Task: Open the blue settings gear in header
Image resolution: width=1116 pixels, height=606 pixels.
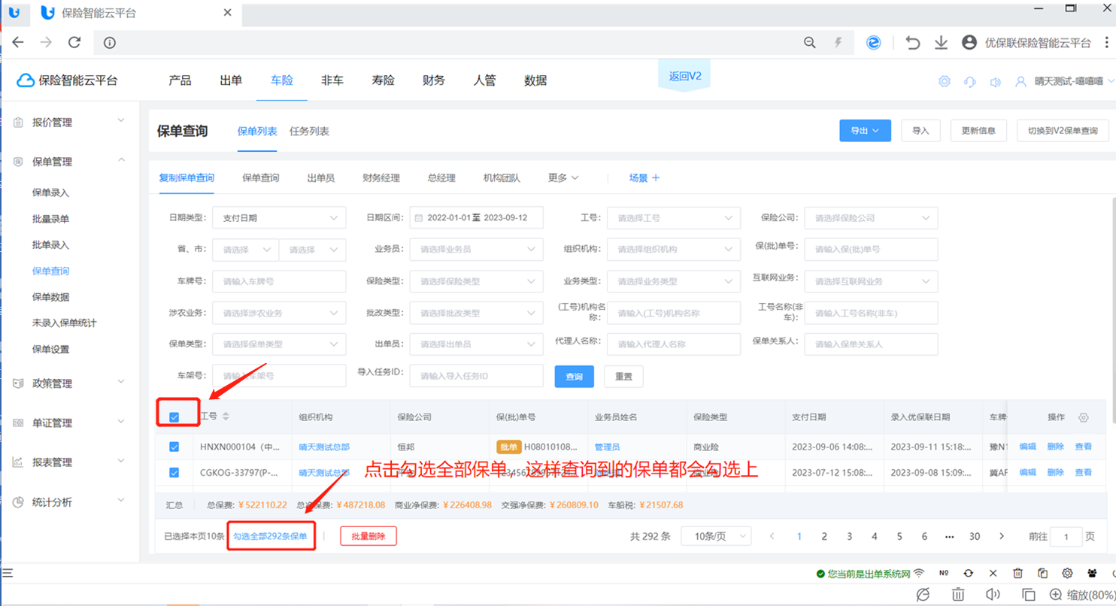Action: (x=945, y=81)
